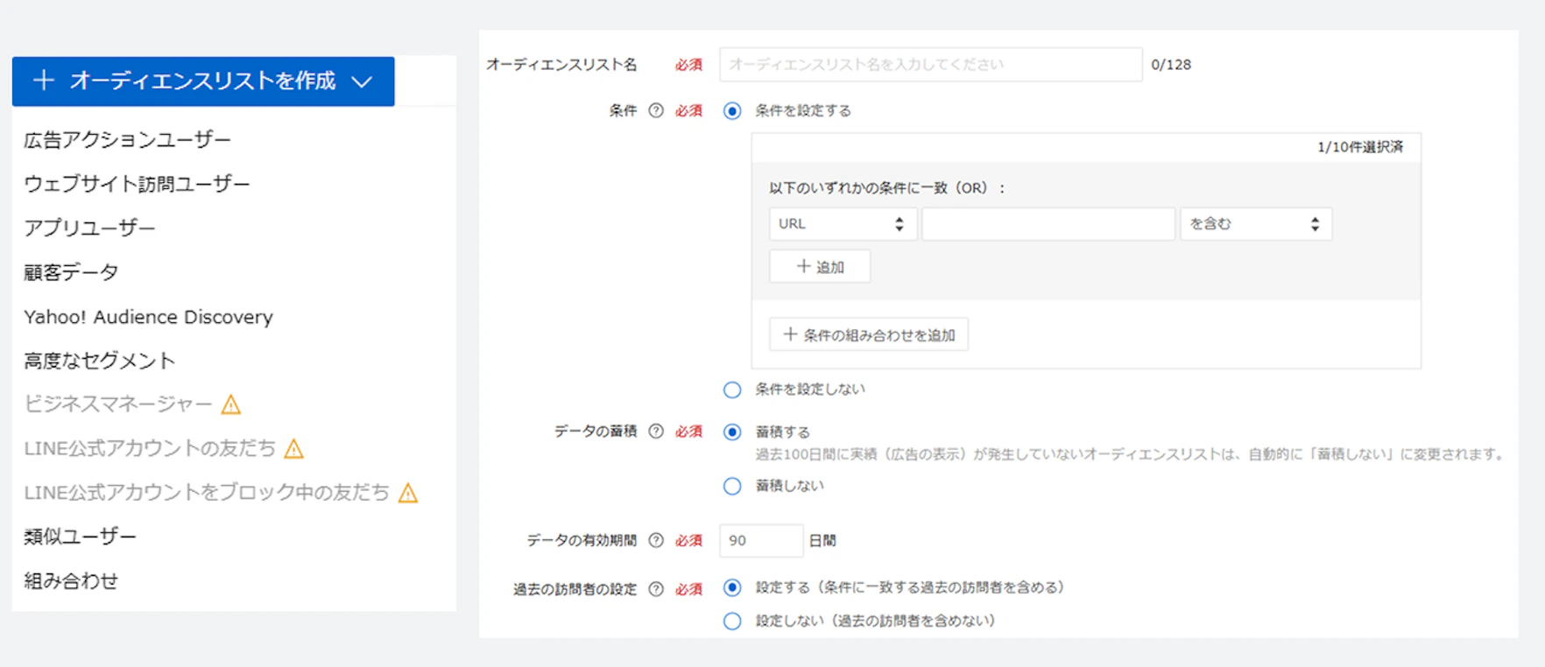The width and height of the screenshot is (1545, 667).
Task: Expand オーディエンスリストを作成 dropdown button
Action: pyautogui.click(x=203, y=81)
